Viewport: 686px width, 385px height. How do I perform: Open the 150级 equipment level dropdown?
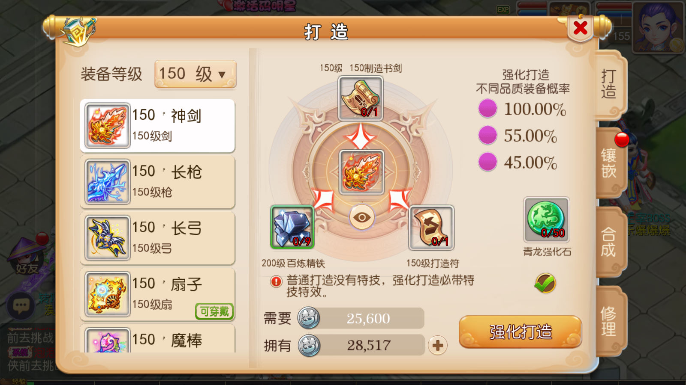[195, 74]
